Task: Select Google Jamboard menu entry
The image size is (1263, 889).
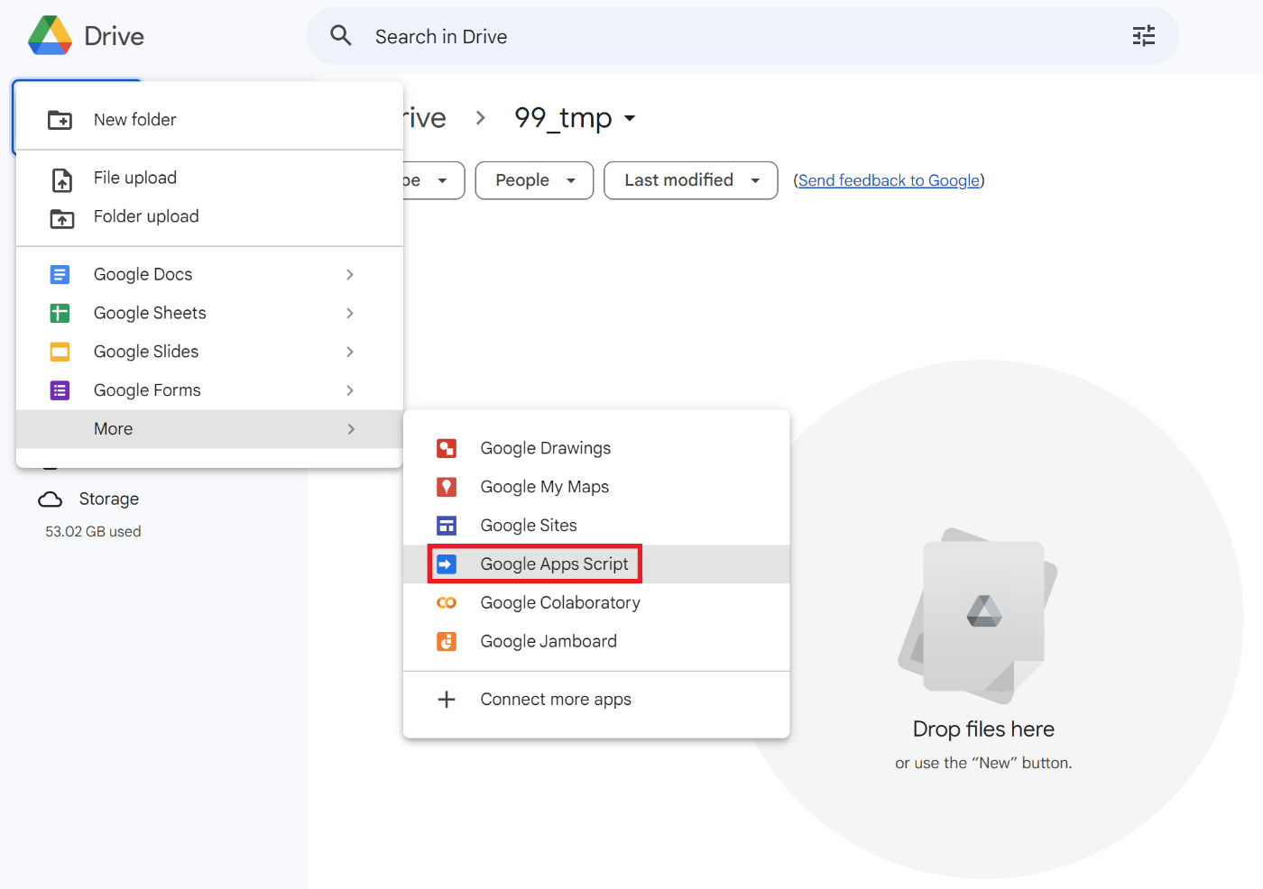Action: [x=596, y=641]
